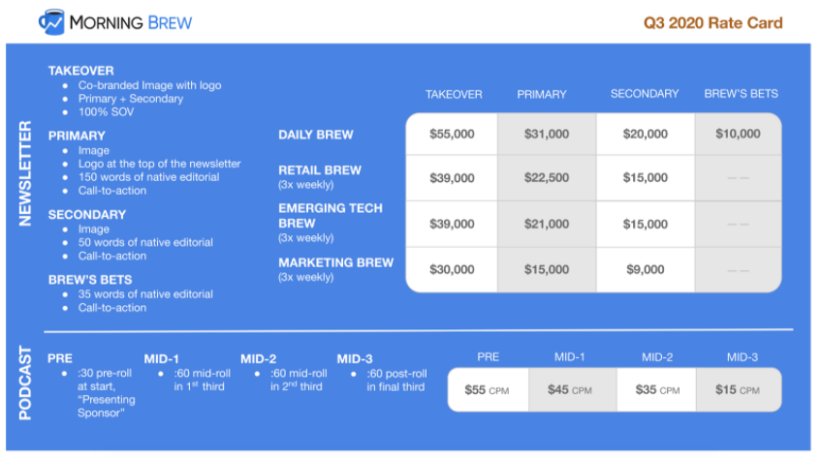Select the $20,000 Daily Brew secondary cell

[x=646, y=134]
